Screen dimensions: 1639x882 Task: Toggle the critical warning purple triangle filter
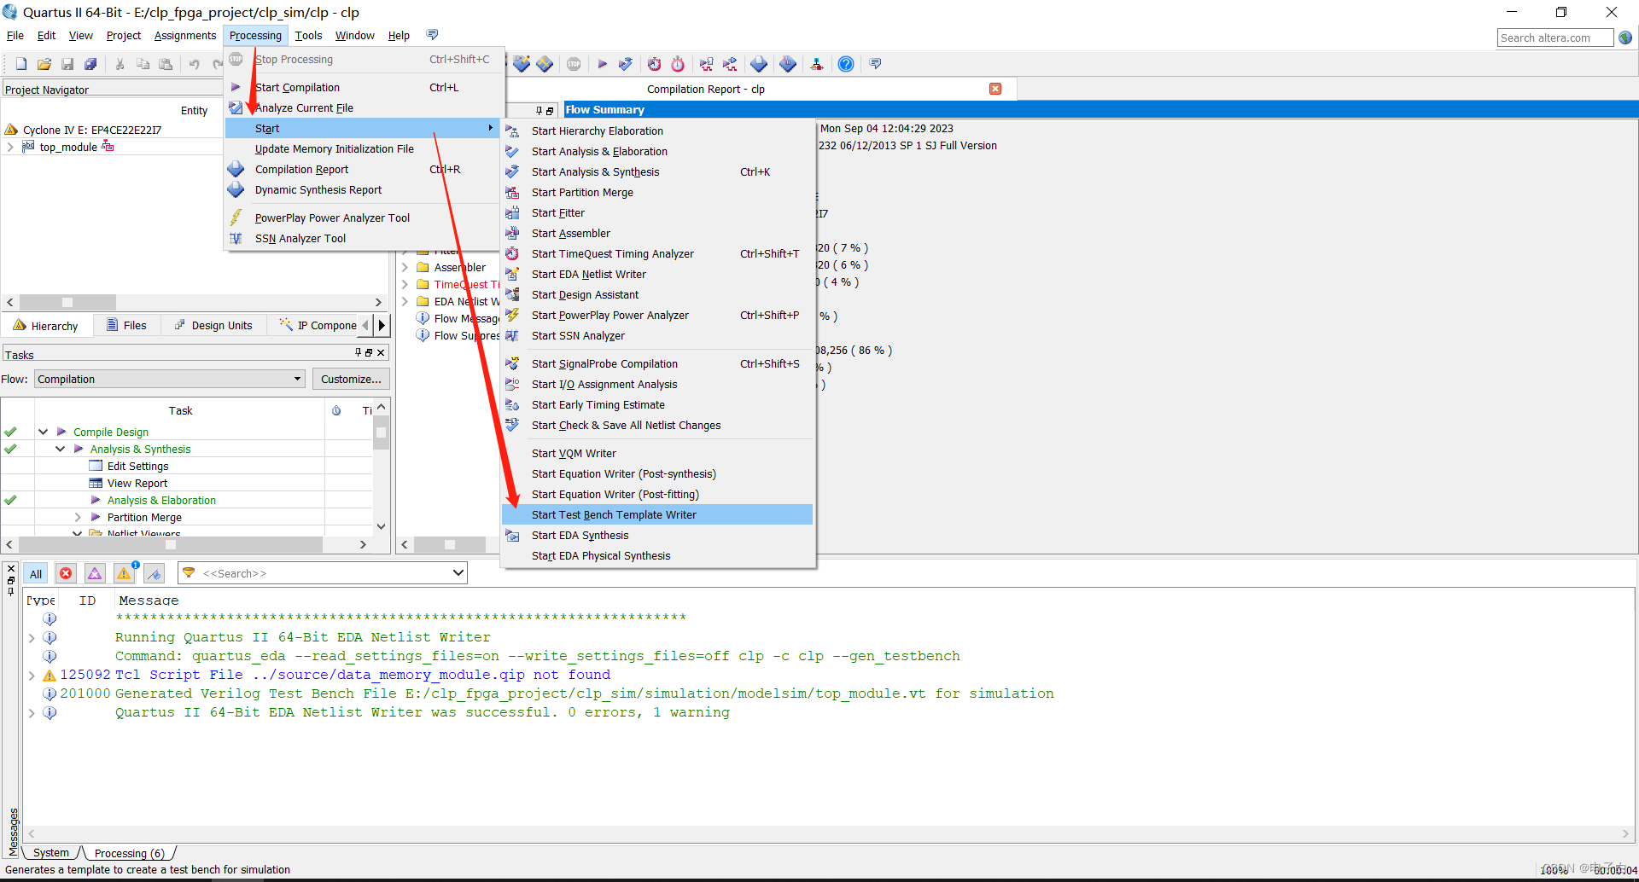95,573
